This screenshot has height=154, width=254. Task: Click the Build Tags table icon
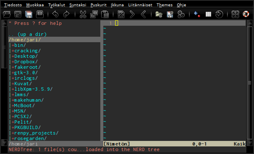point(208,14)
